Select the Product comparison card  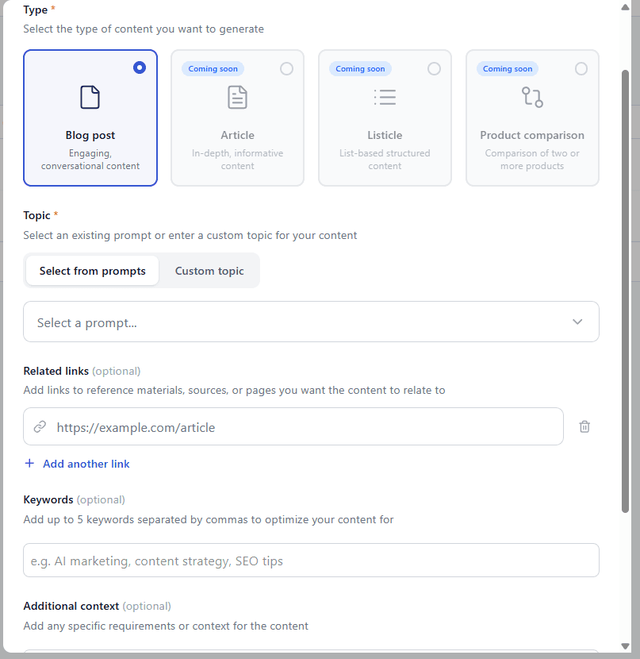coord(532,118)
